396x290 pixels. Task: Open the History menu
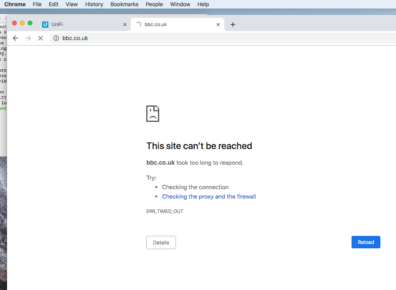point(94,4)
